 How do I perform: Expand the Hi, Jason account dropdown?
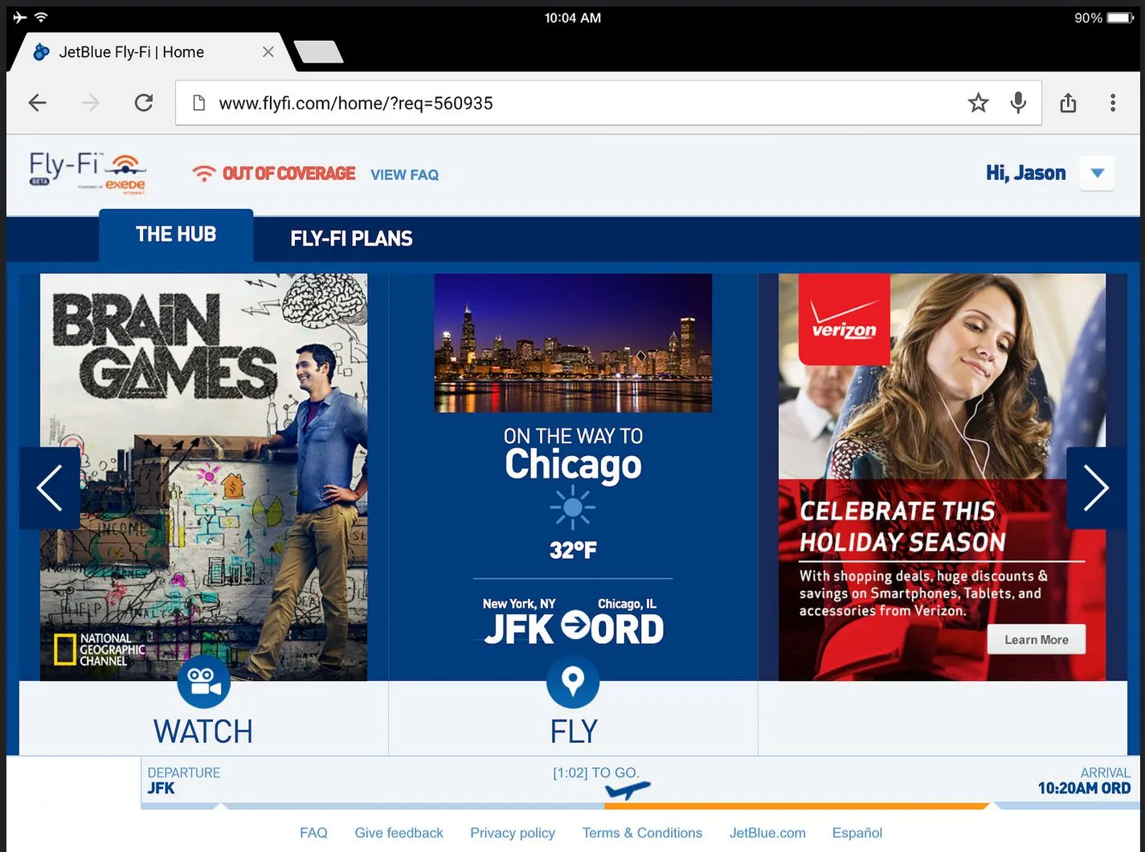coord(1096,173)
